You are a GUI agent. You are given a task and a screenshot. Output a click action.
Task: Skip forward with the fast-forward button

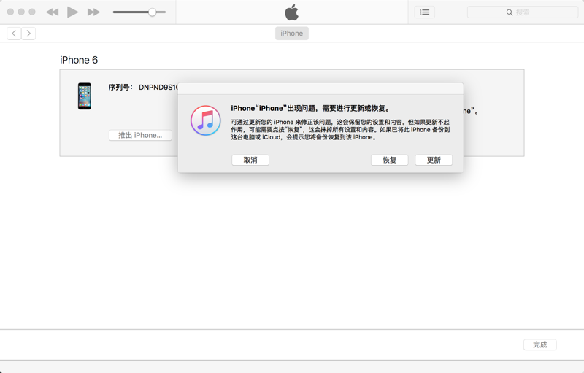[x=93, y=12]
